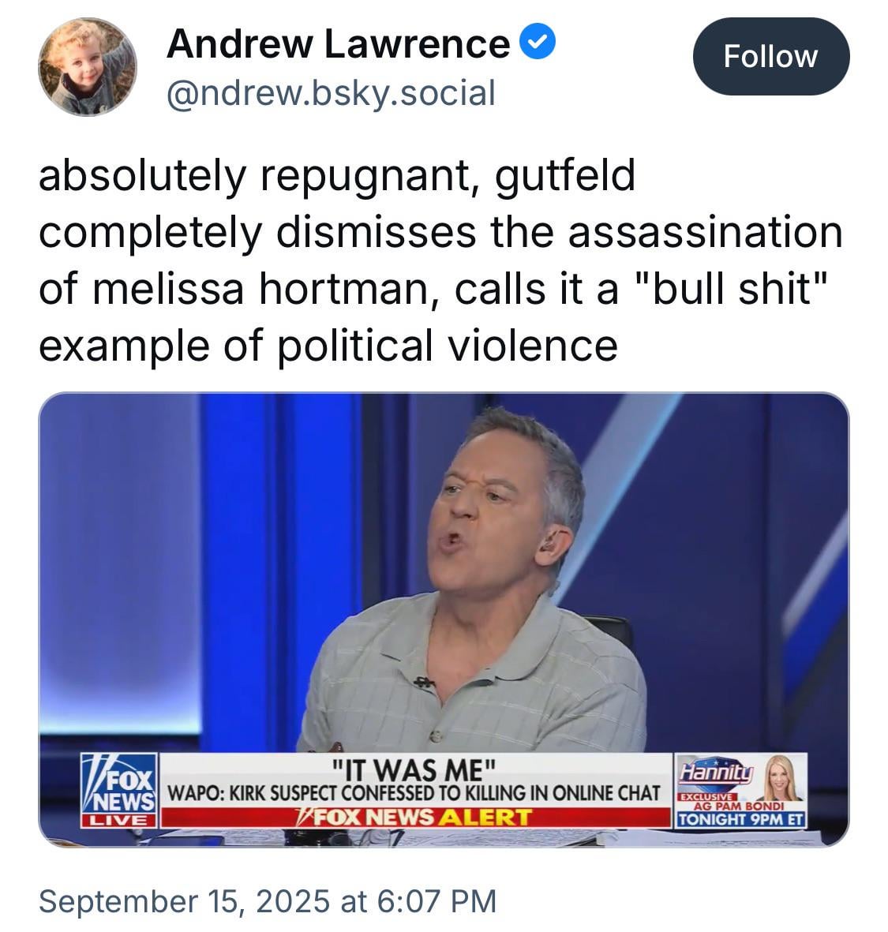Click the blue verified checkmark badge

538,42
